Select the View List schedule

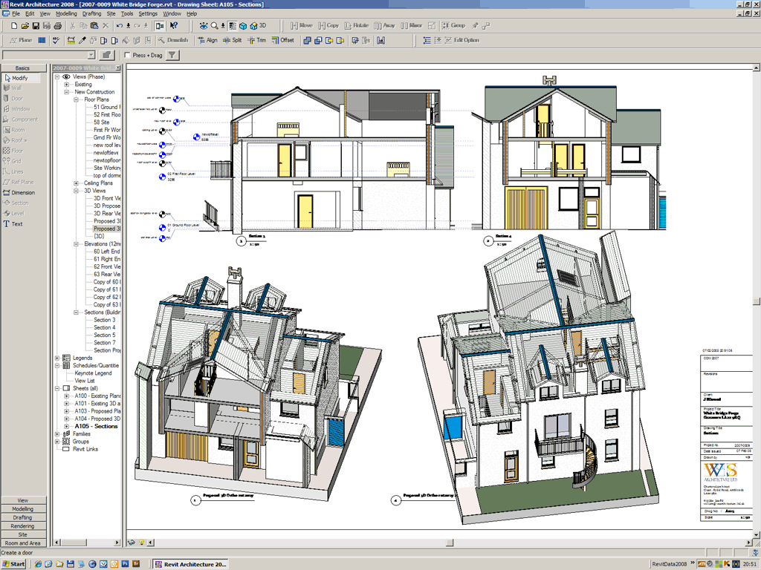point(85,381)
